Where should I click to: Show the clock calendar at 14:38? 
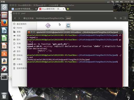(127, 2)
